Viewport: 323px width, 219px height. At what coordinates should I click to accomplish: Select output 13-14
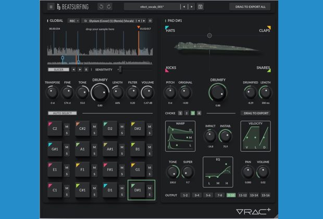(254, 196)
